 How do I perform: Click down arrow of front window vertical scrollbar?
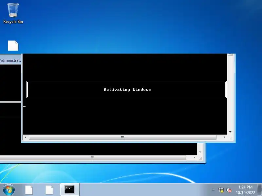230,132
